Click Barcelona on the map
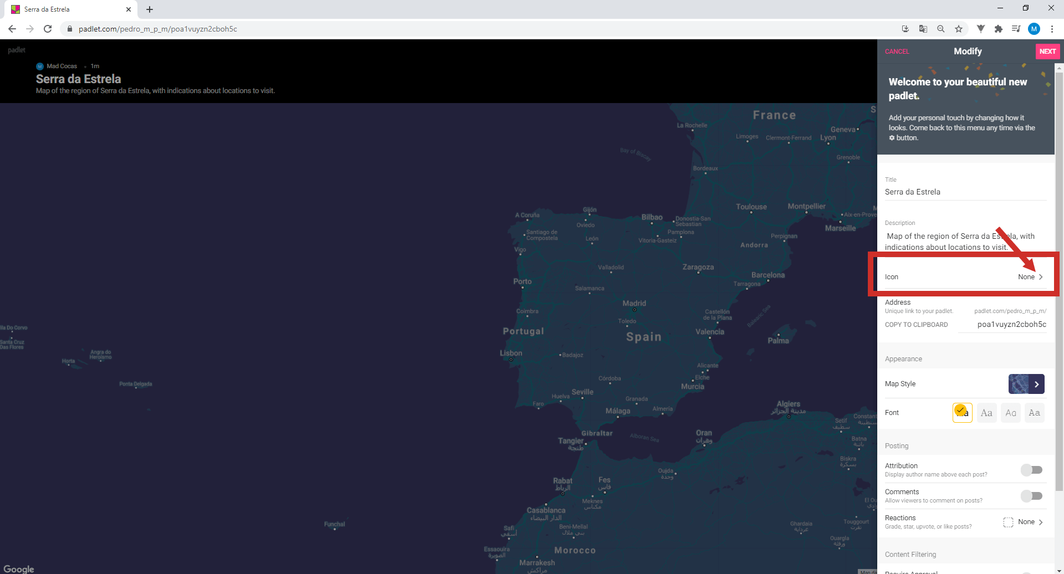 768,275
